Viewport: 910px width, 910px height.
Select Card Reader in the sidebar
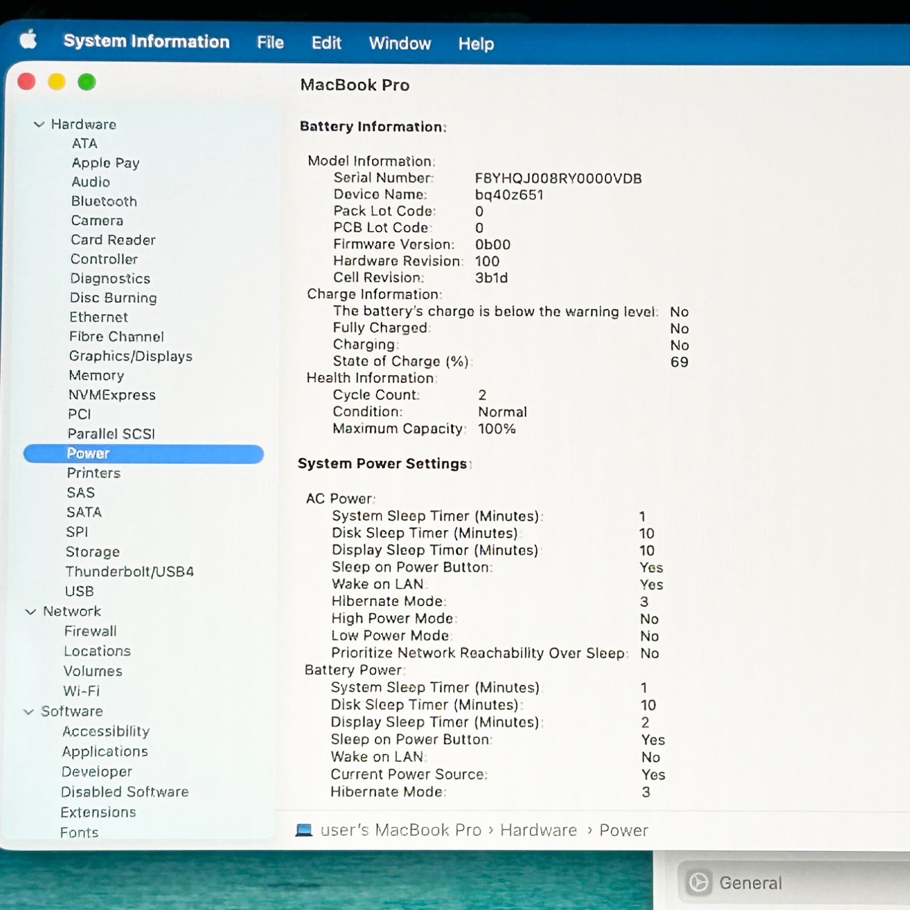click(113, 240)
